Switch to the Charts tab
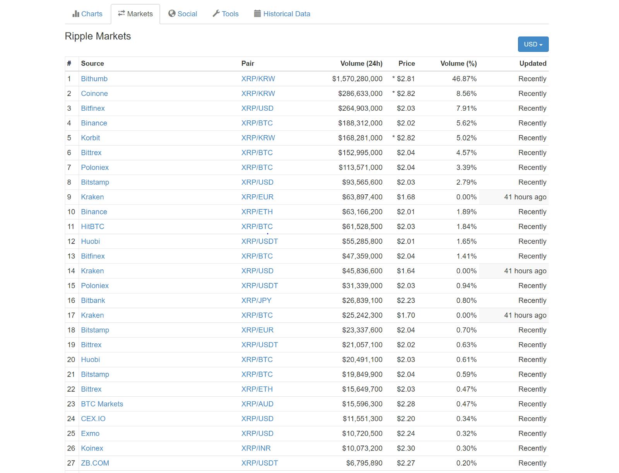 [91, 14]
